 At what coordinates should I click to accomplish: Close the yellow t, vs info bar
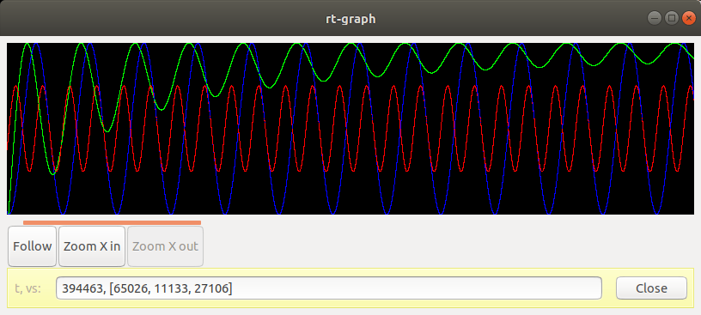(x=651, y=288)
